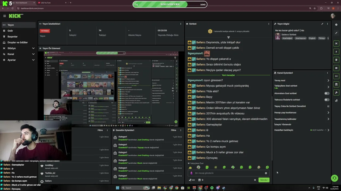The height and width of the screenshot is (191, 341).
Task: Toggle stream preview widget in right toolbar
Action: (336, 44)
